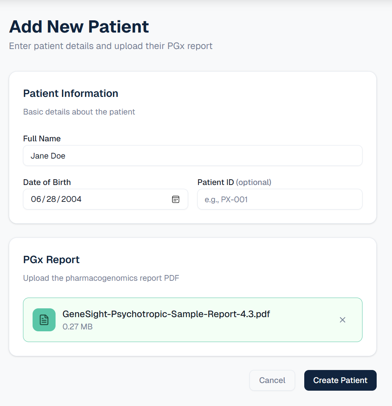The width and height of the screenshot is (392, 406).
Task: Select the year 2004 in birth date
Action: click(71, 199)
